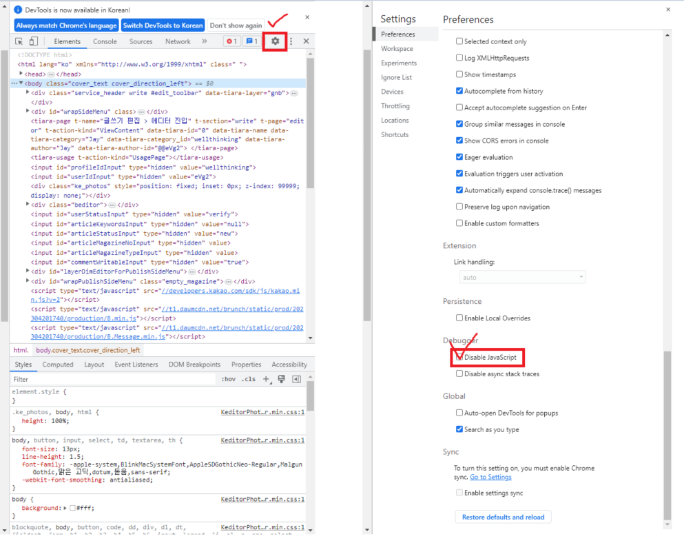
Task: Toggle the element classes .cls button
Action: pos(249,379)
